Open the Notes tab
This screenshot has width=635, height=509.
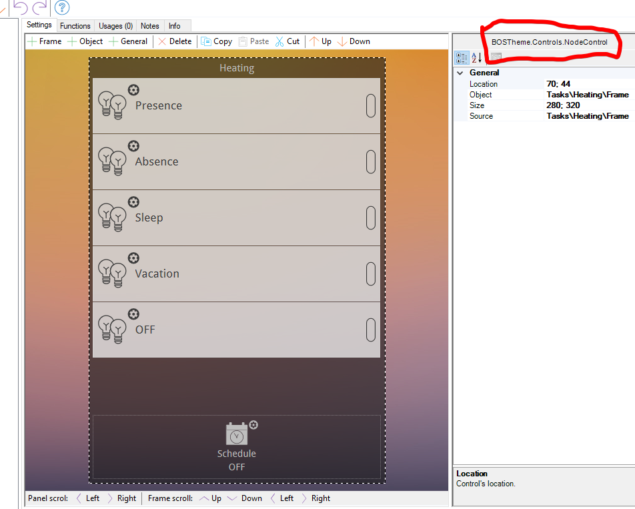coord(150,26)
